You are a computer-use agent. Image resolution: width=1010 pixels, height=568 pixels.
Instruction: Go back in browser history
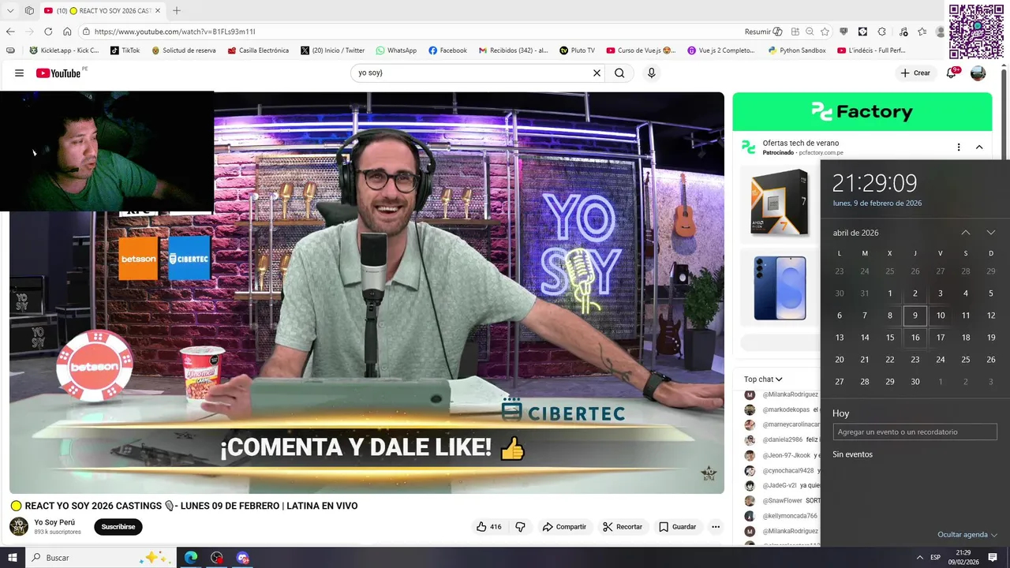[10, 32]
